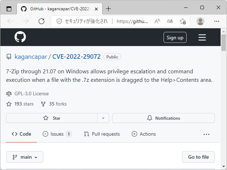View the 193 stars stargazers list
The image size is (227, 170).
click(24, 104)
